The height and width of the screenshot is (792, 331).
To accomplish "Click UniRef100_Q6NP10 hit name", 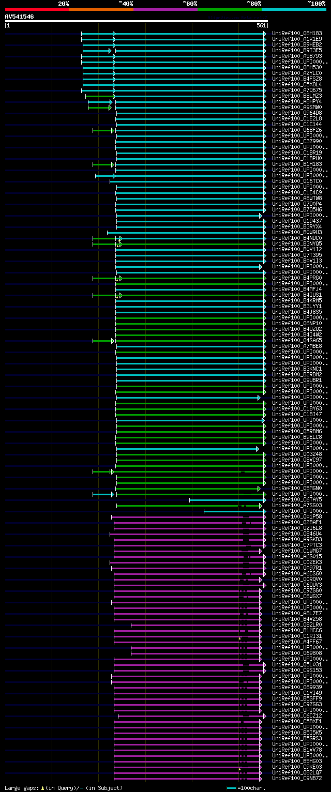I will coord(297,323).
